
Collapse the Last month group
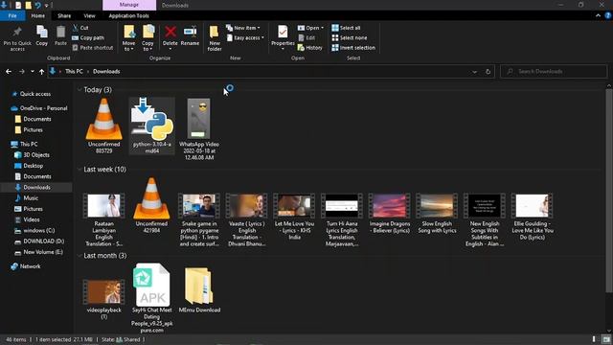pyautogui.click(x=79, y=256)
